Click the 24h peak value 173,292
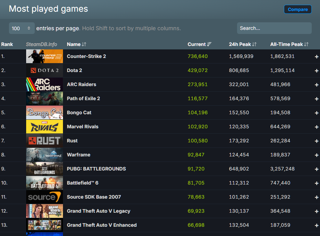 point(239,141)
